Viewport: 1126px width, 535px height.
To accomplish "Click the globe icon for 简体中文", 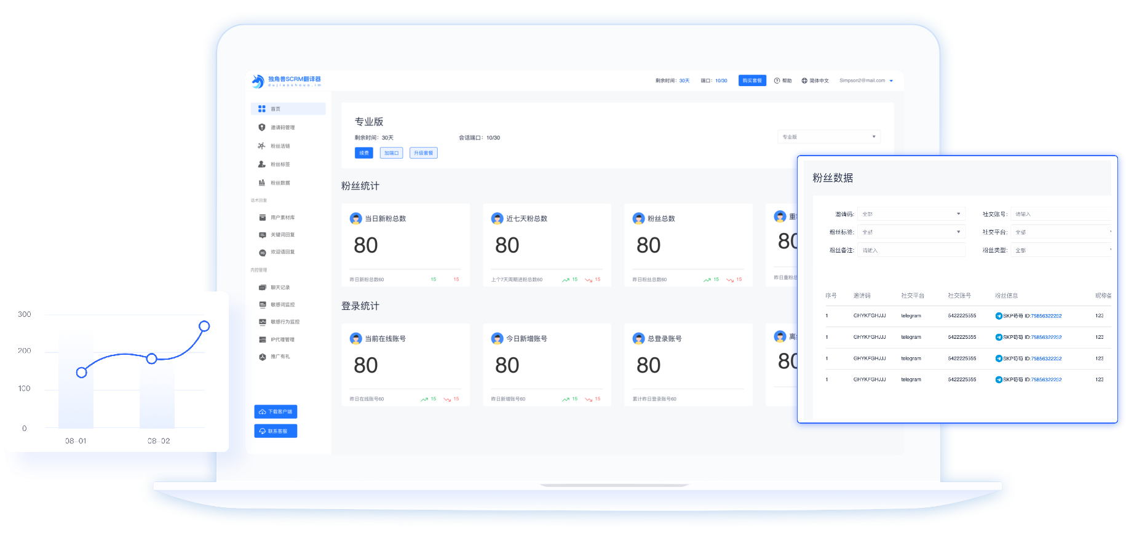I will pyautogui.click(x=804, y=81).
